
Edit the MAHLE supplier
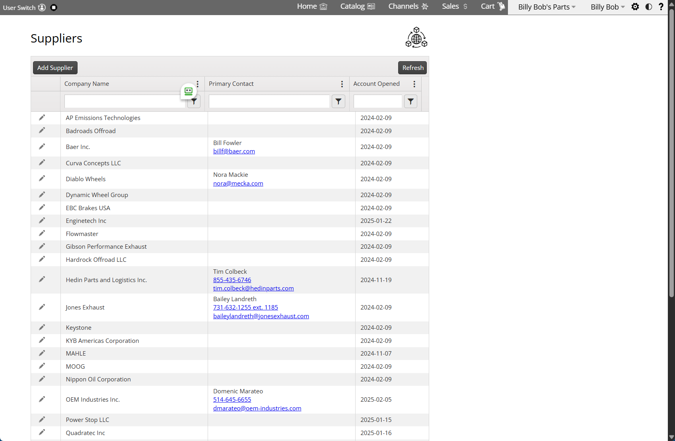point(42,353)
